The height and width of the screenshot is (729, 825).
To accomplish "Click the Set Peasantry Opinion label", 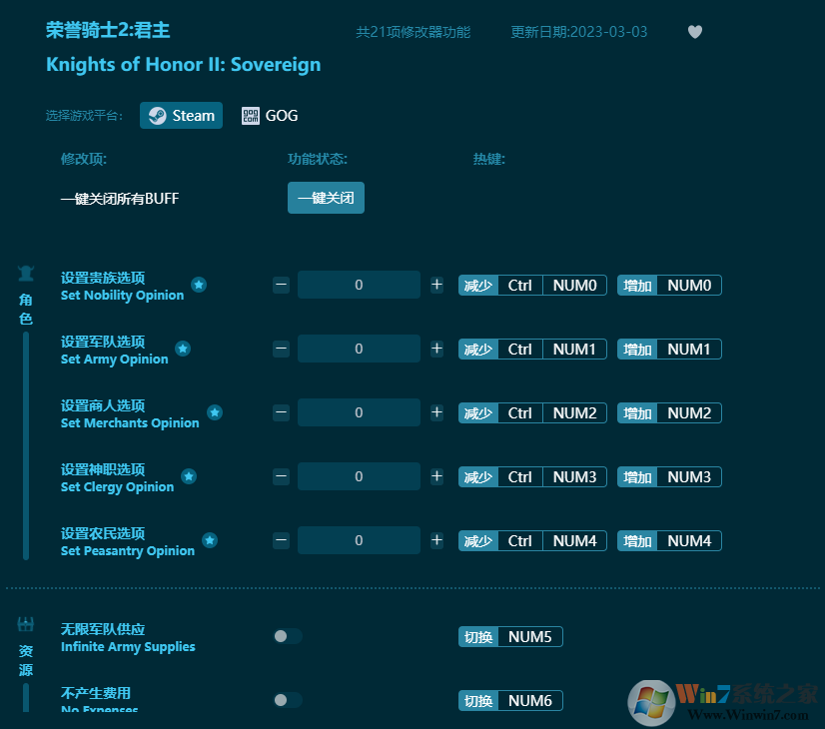I will [x=127, y=550].
